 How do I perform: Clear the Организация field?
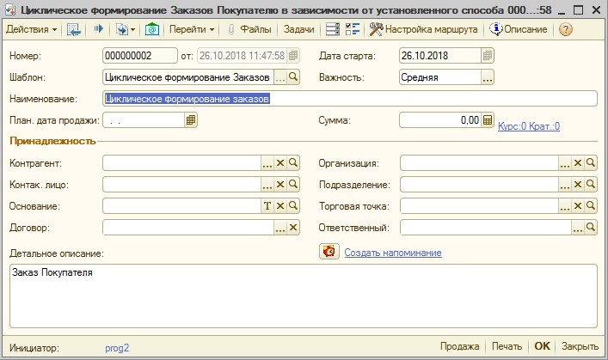coord(578,163)
